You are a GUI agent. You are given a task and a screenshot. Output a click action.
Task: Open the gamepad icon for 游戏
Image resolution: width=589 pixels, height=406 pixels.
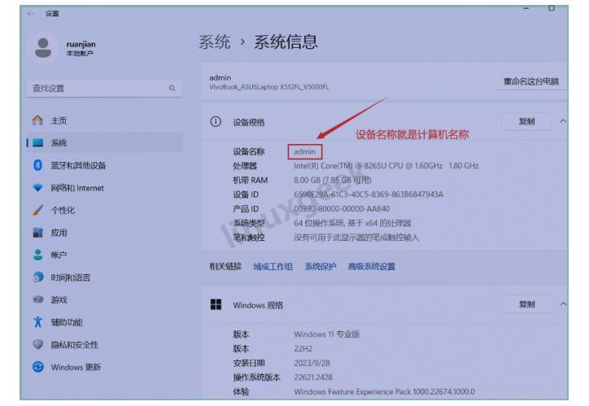(x=37, y=299)
